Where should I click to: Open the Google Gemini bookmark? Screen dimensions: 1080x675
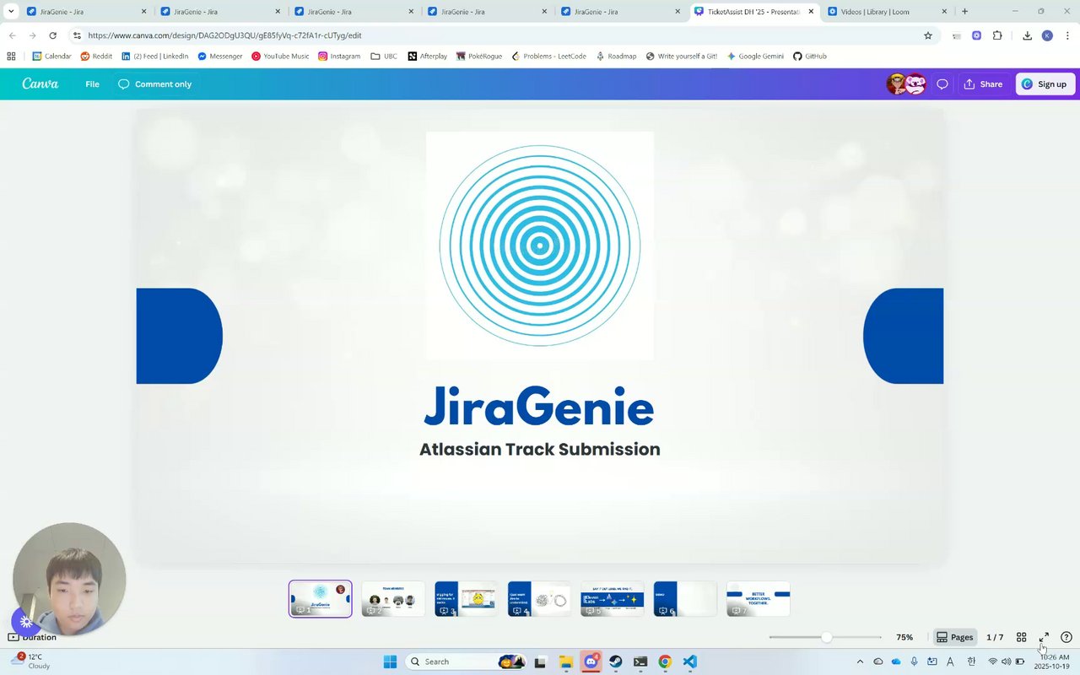pos(755,57)
